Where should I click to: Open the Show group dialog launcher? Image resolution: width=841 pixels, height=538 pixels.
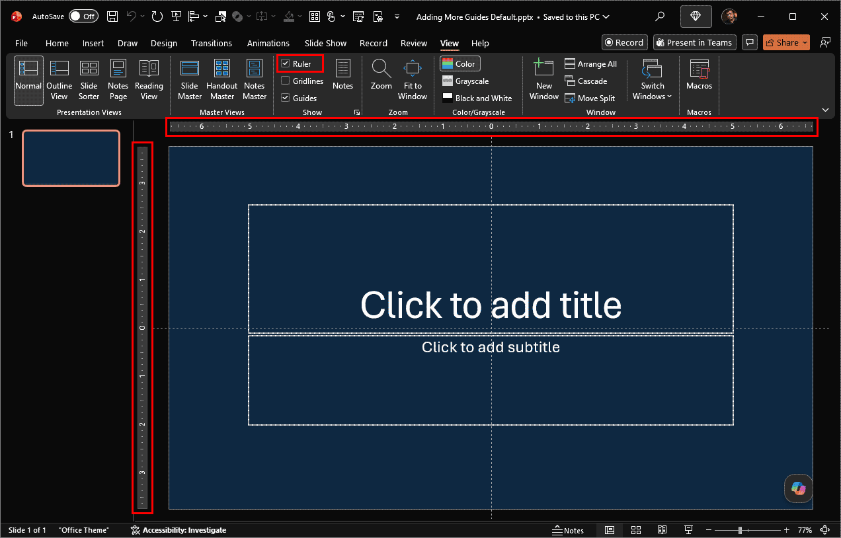pos(357,112)
